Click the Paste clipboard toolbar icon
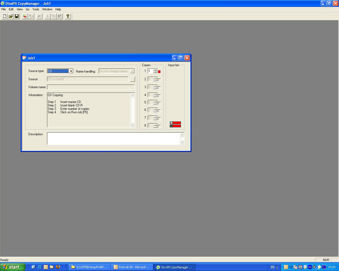 click(x=60, y=16)
